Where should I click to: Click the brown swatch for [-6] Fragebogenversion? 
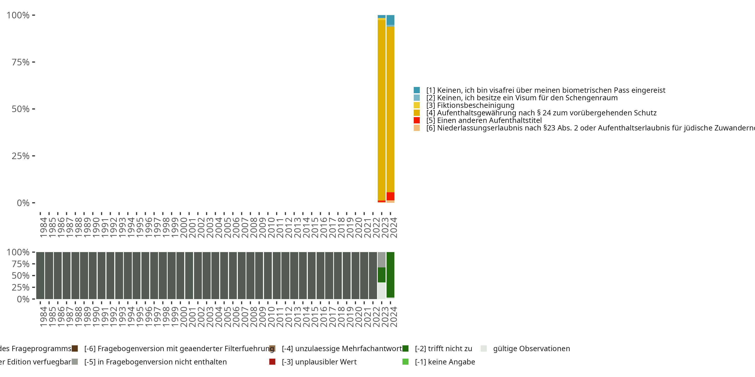pyautogui.click(x=75, y=348)
